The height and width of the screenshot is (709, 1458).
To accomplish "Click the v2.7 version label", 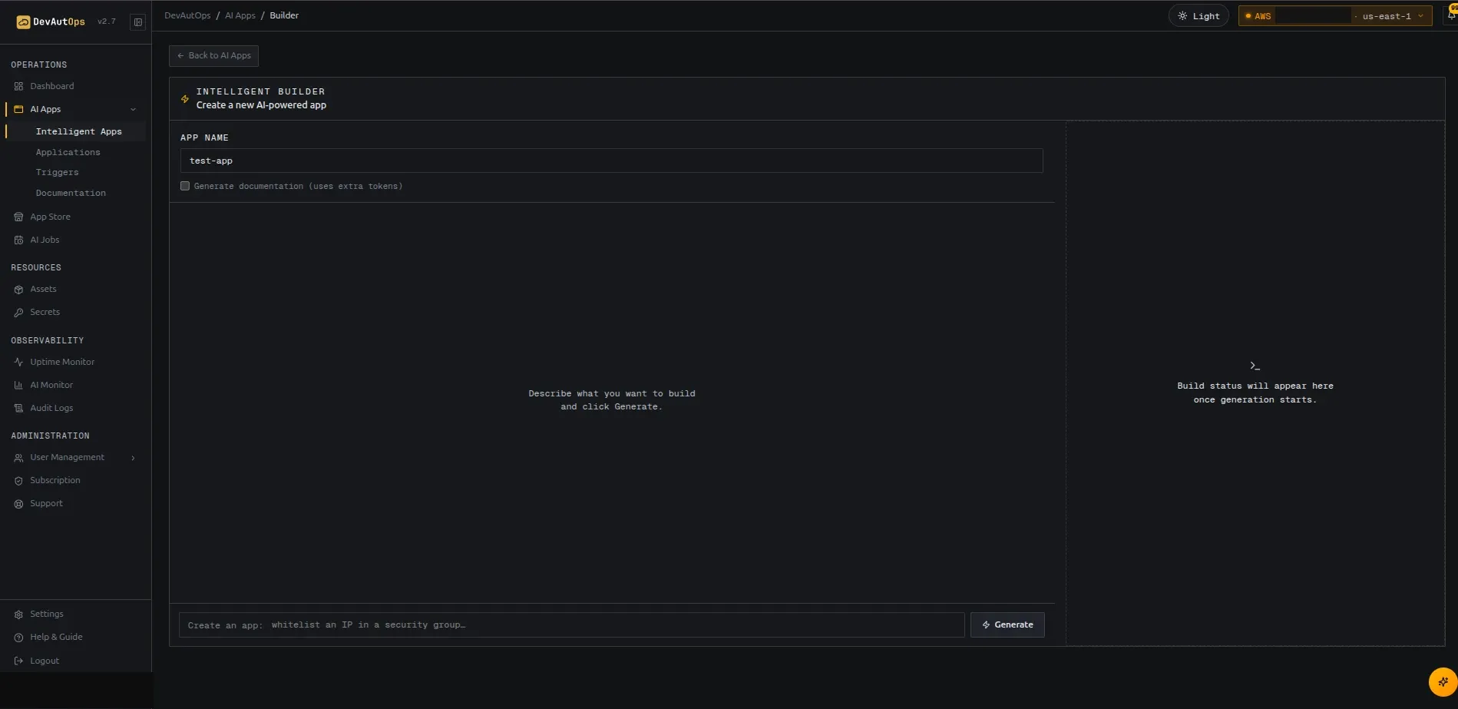I will pyautogui.click(x=107, y=22).
